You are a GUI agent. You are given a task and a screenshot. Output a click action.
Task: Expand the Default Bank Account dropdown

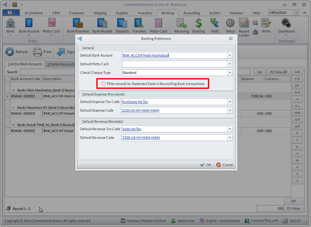pos(230,55)
